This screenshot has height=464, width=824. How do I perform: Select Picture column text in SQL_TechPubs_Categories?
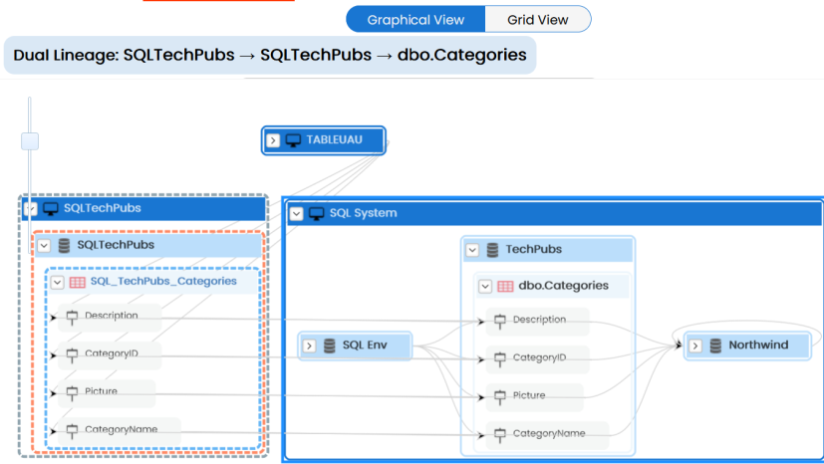click(x=101, y=391)
